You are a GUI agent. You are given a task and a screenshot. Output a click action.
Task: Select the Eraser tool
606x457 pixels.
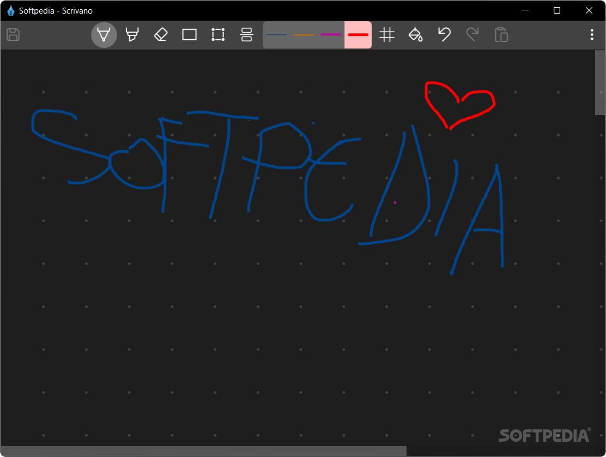coord(161,35)
